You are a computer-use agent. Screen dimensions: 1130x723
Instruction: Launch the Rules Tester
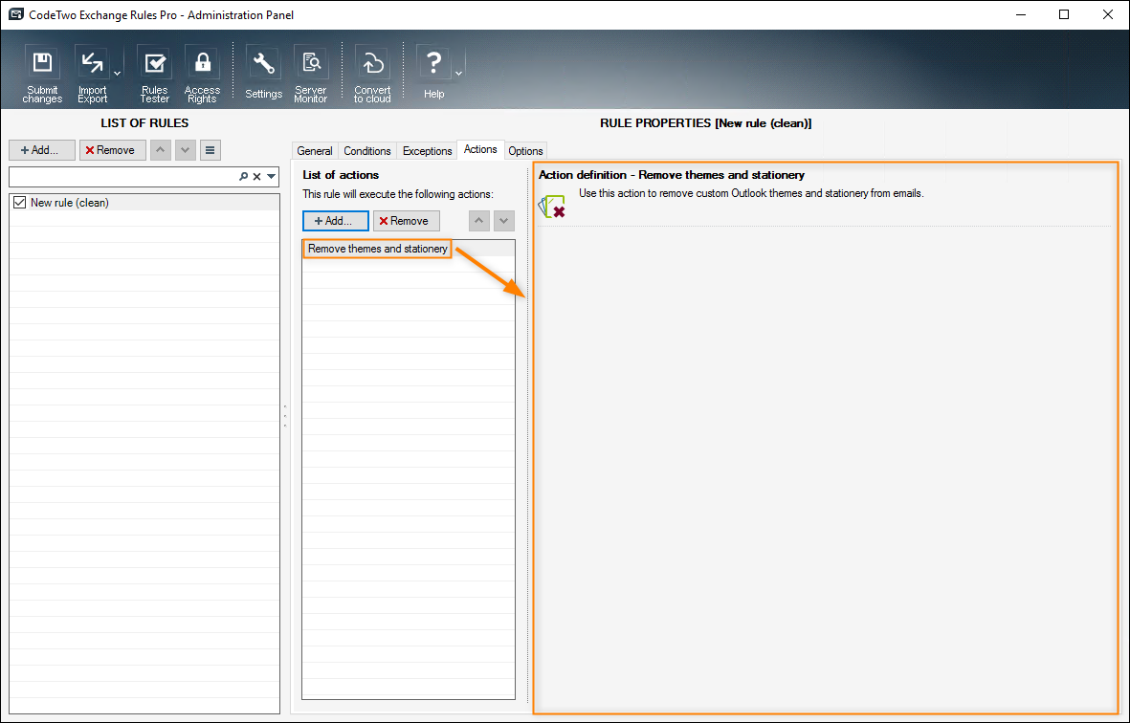(x=154, y=74)
